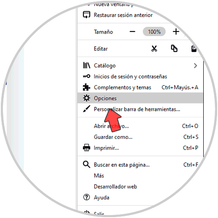Screen dimensions: 218x218
Task: Click the magnifying glass search icon
Action: pos(86,164)
